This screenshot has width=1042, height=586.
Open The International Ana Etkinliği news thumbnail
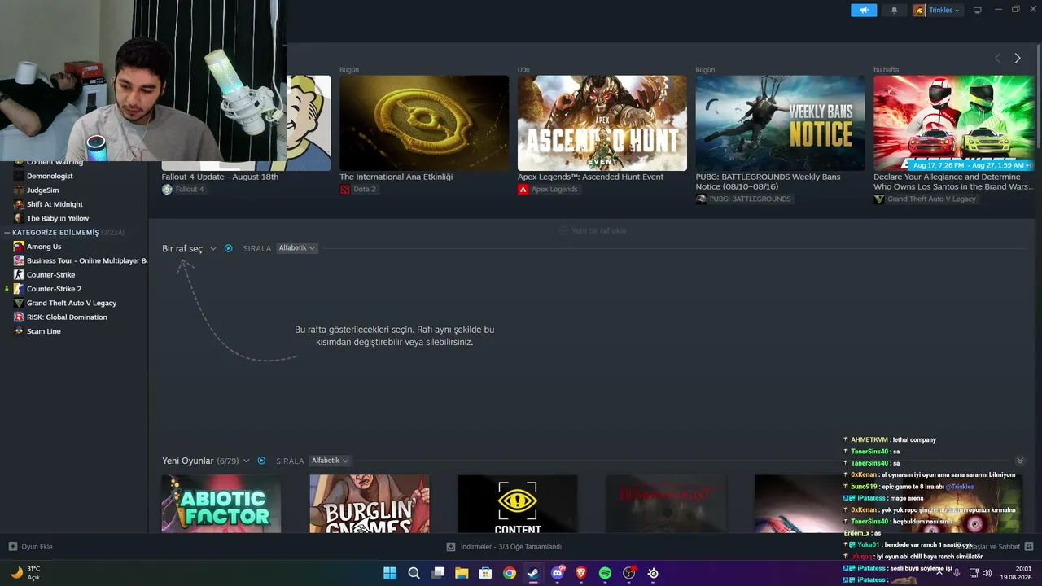click(x=424, y=123)
